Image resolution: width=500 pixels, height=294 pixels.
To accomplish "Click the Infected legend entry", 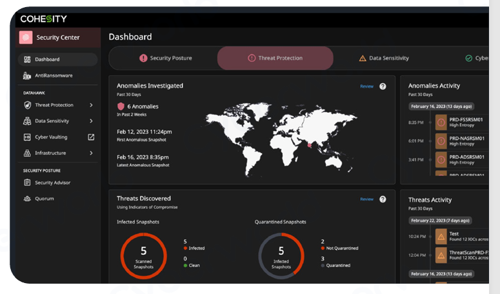I will (194, 248).
